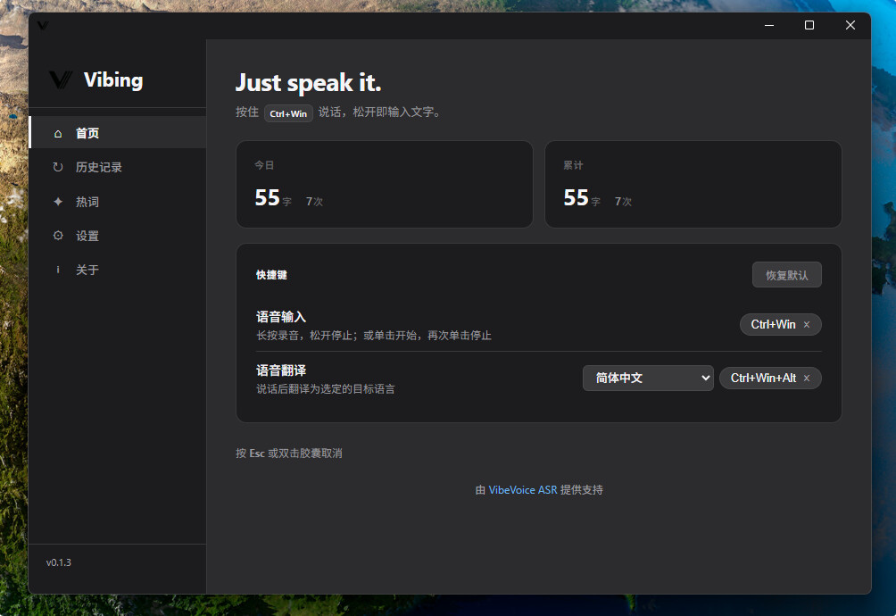896x616 pixels.
Task: Go to the 设置 page
Action: coord(87,236)
